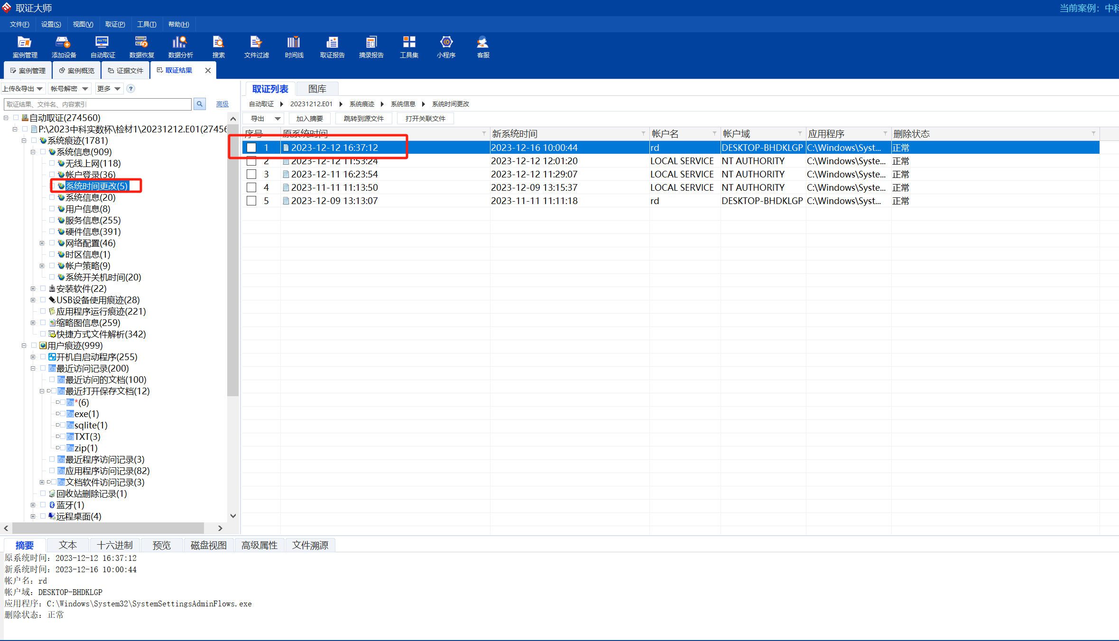Screen dimensions: 1119x641
Task: Click the 高级 advanced search link
Action: [x=222, y=104]
